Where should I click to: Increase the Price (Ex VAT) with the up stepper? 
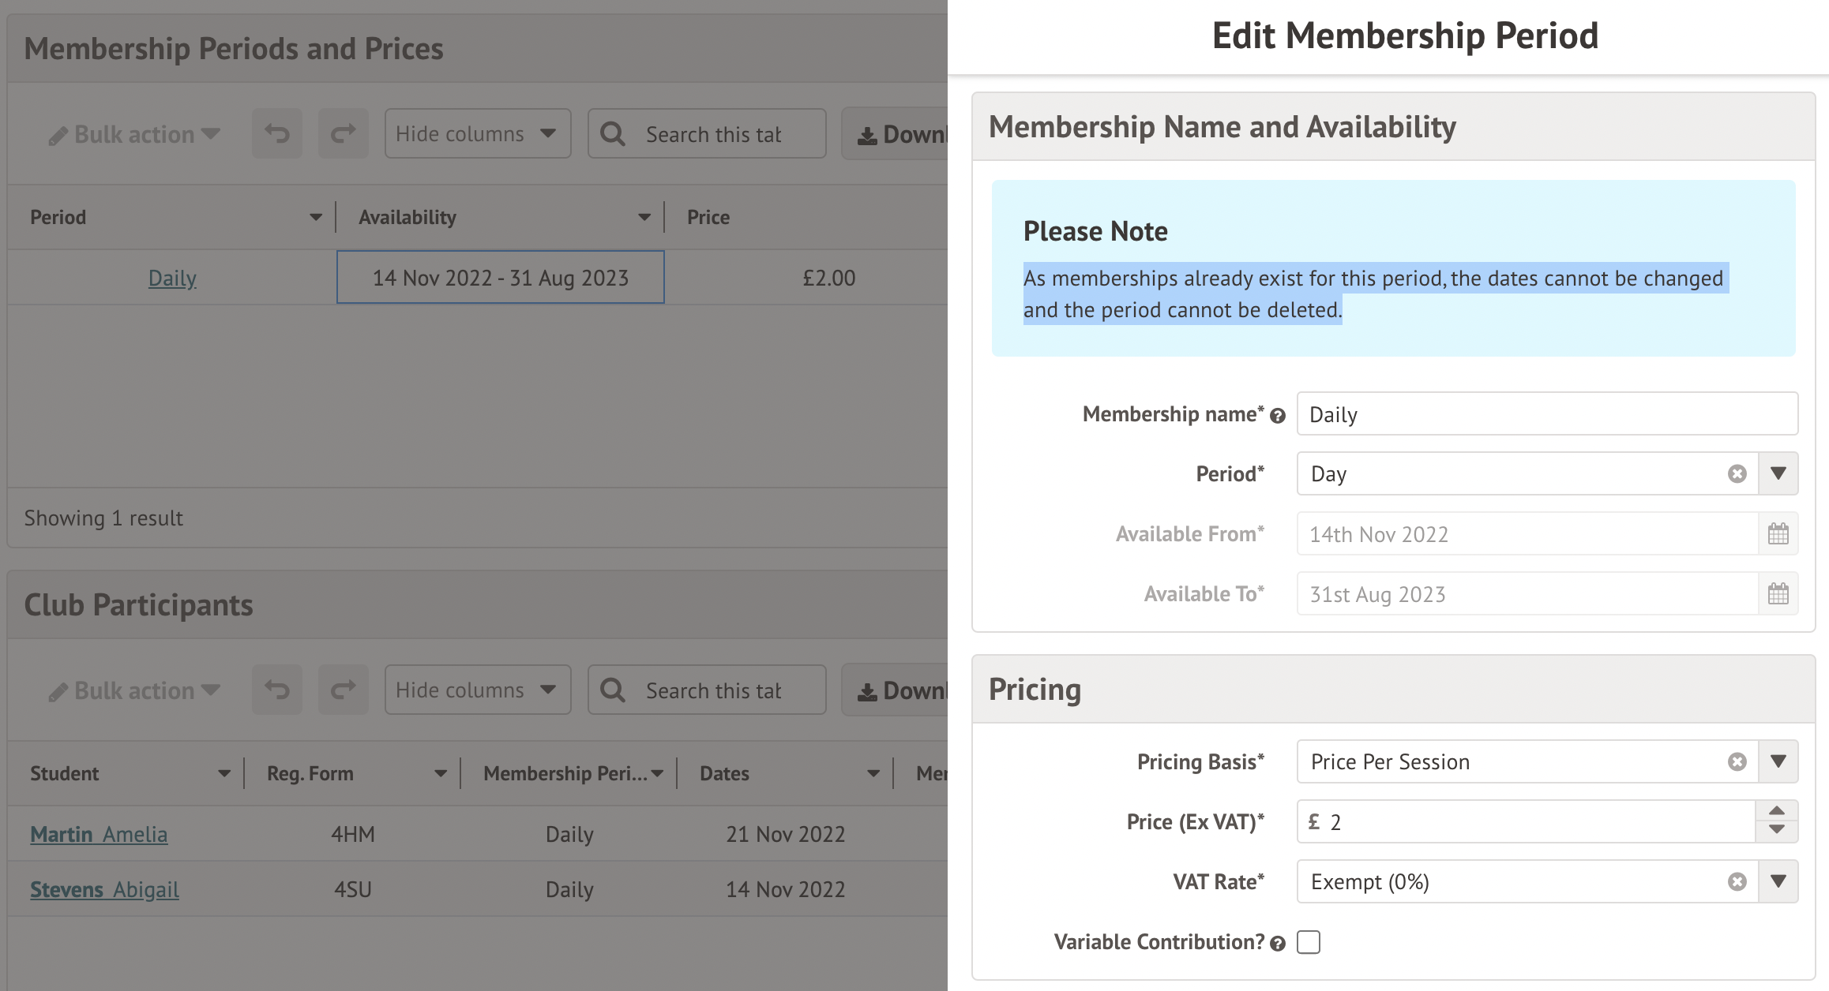[1776, 811]
